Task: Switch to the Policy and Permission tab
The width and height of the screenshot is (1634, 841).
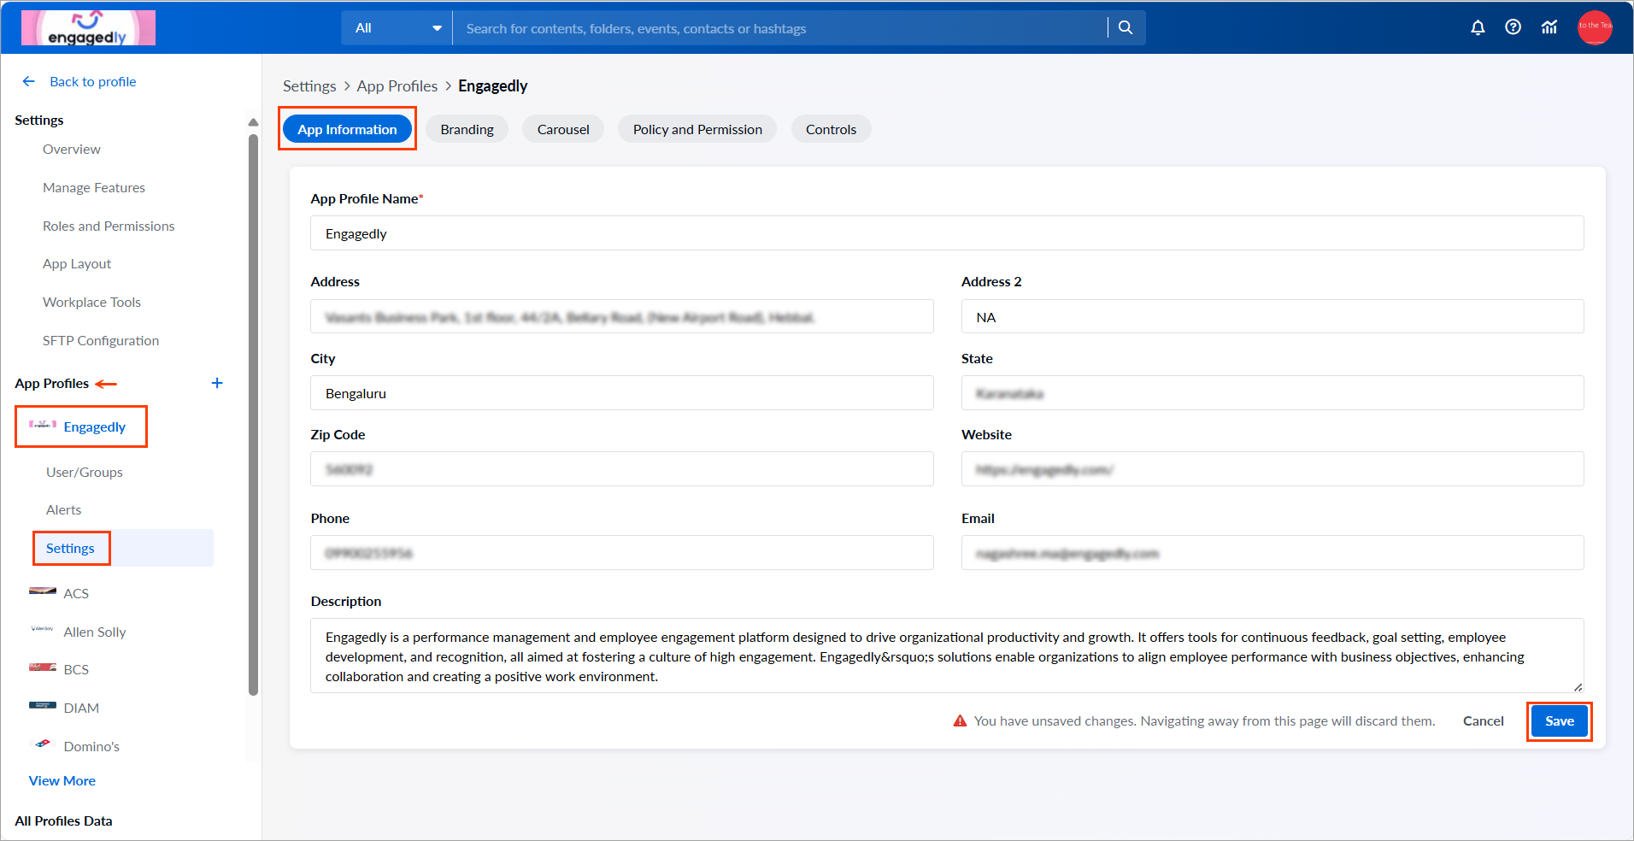Action: click(x=697, y=129)
